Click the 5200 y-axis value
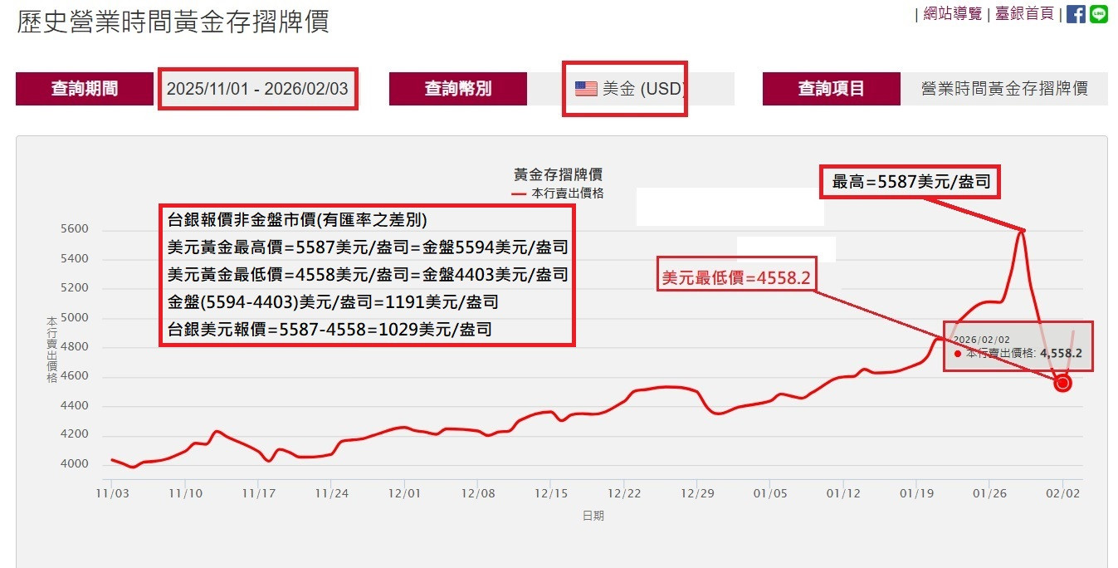 click(x=74, y=289)
